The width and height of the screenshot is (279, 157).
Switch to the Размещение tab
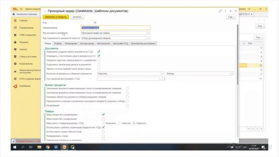tap(71, 44)
